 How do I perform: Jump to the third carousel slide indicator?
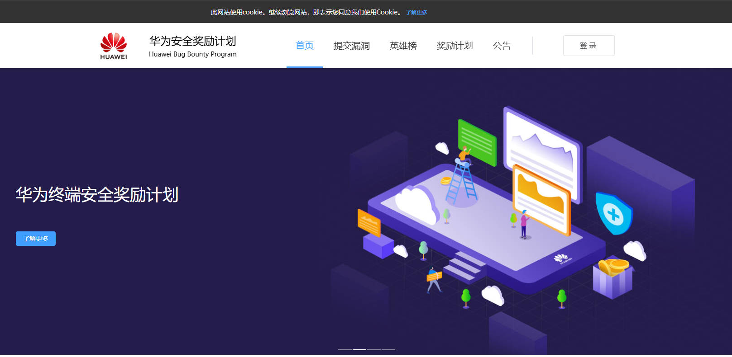coord(374,350)
